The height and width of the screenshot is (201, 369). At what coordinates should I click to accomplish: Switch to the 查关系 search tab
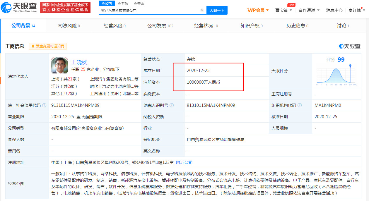click(x=139, y=3)
